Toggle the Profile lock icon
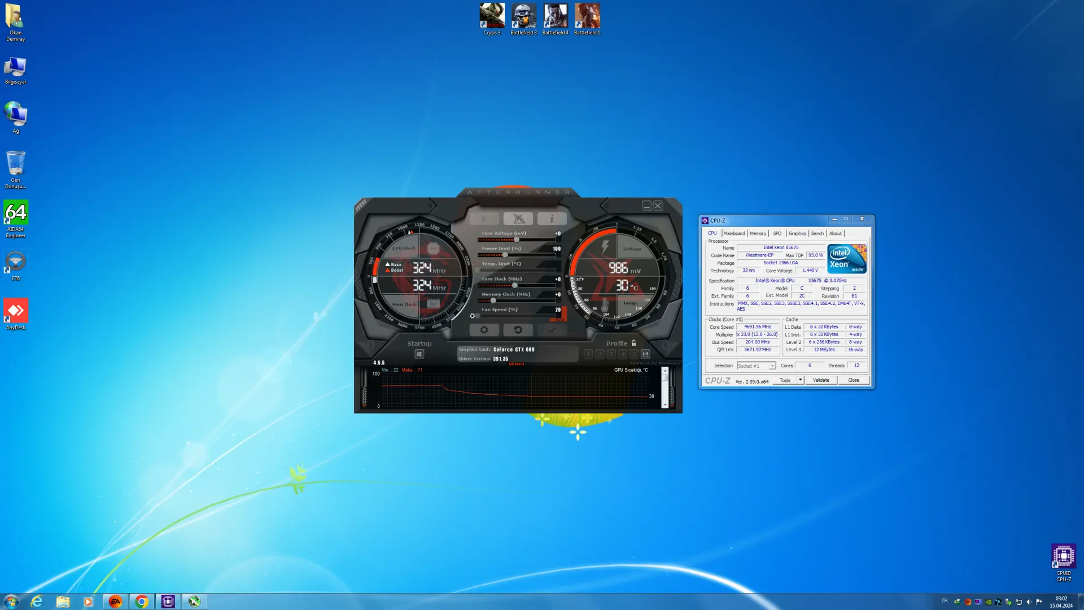The height and width of the screenshot is (610, 1084). (x=633, y=343)
